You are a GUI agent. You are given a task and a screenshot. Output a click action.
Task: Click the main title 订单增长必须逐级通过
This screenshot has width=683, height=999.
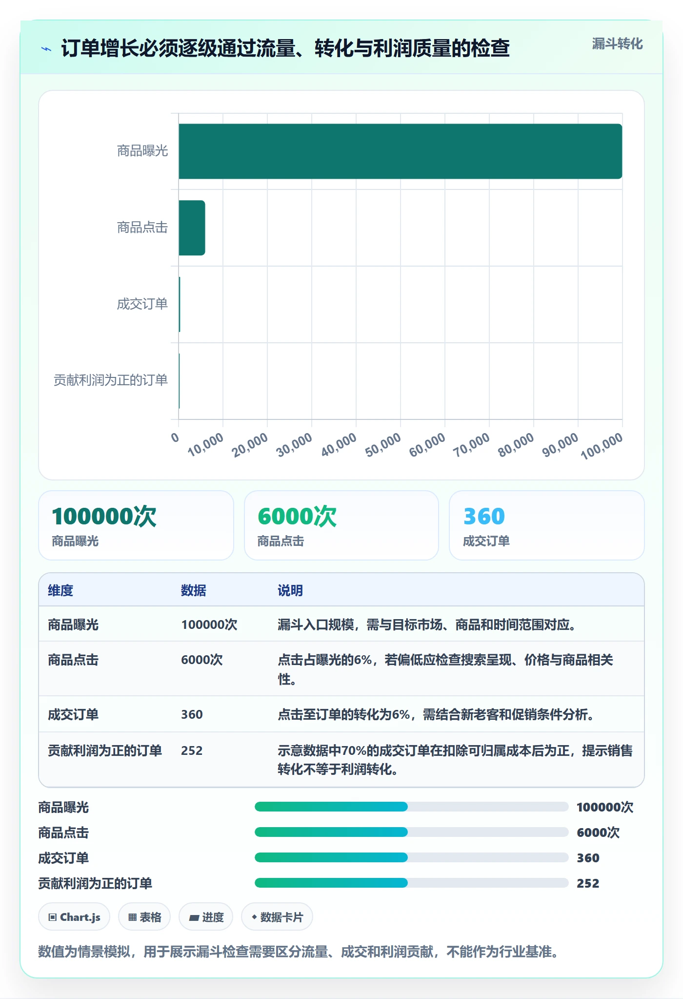pos(285,48)
